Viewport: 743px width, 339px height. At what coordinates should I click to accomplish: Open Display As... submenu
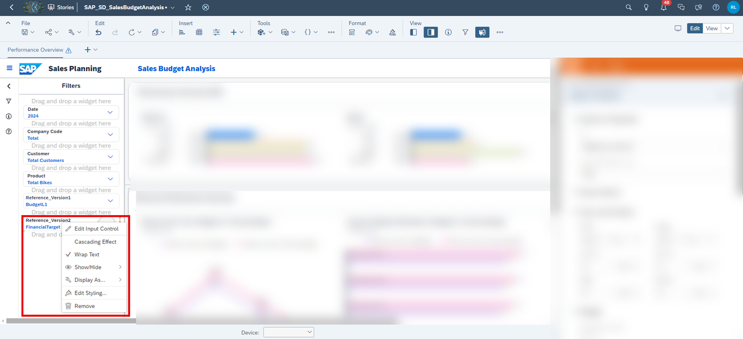click(x=93, y=280)
